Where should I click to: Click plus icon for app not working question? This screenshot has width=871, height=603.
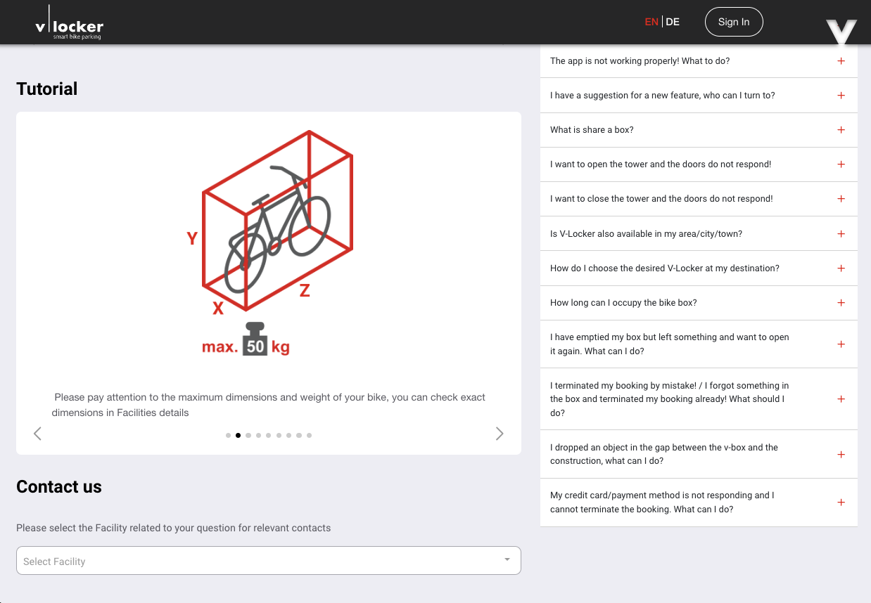tap(841, 61)
